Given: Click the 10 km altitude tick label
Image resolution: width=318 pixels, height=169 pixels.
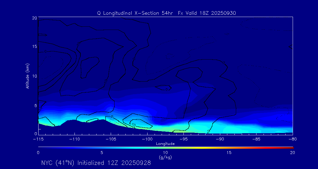Looking at the screenshot, I should pos(34,76).
